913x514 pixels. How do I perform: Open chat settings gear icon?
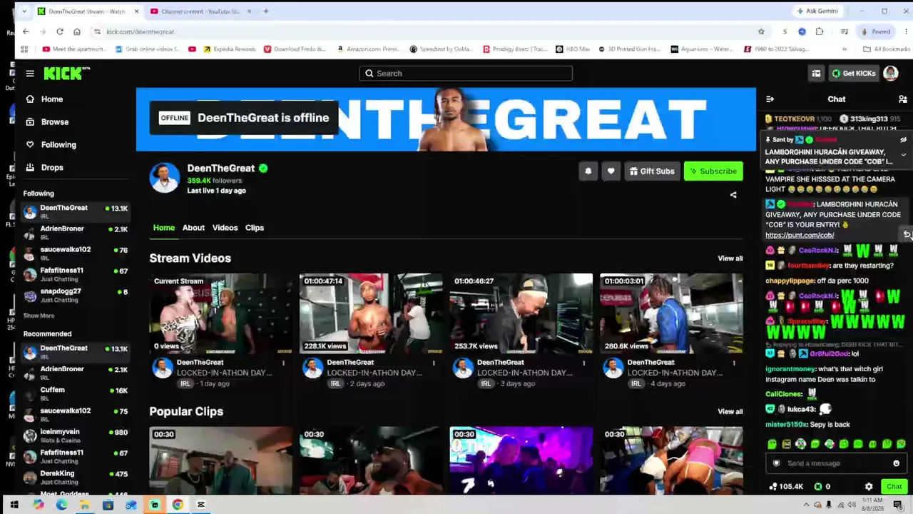[x=869, y=487]
